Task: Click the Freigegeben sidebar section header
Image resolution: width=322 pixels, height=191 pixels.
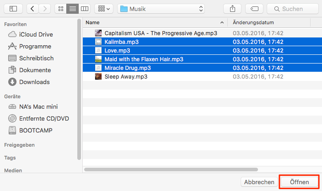Action: click(19, 145)
